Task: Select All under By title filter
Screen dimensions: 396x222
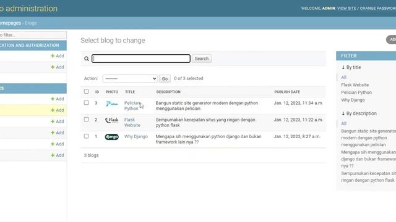Action: (x=344, y=77)
